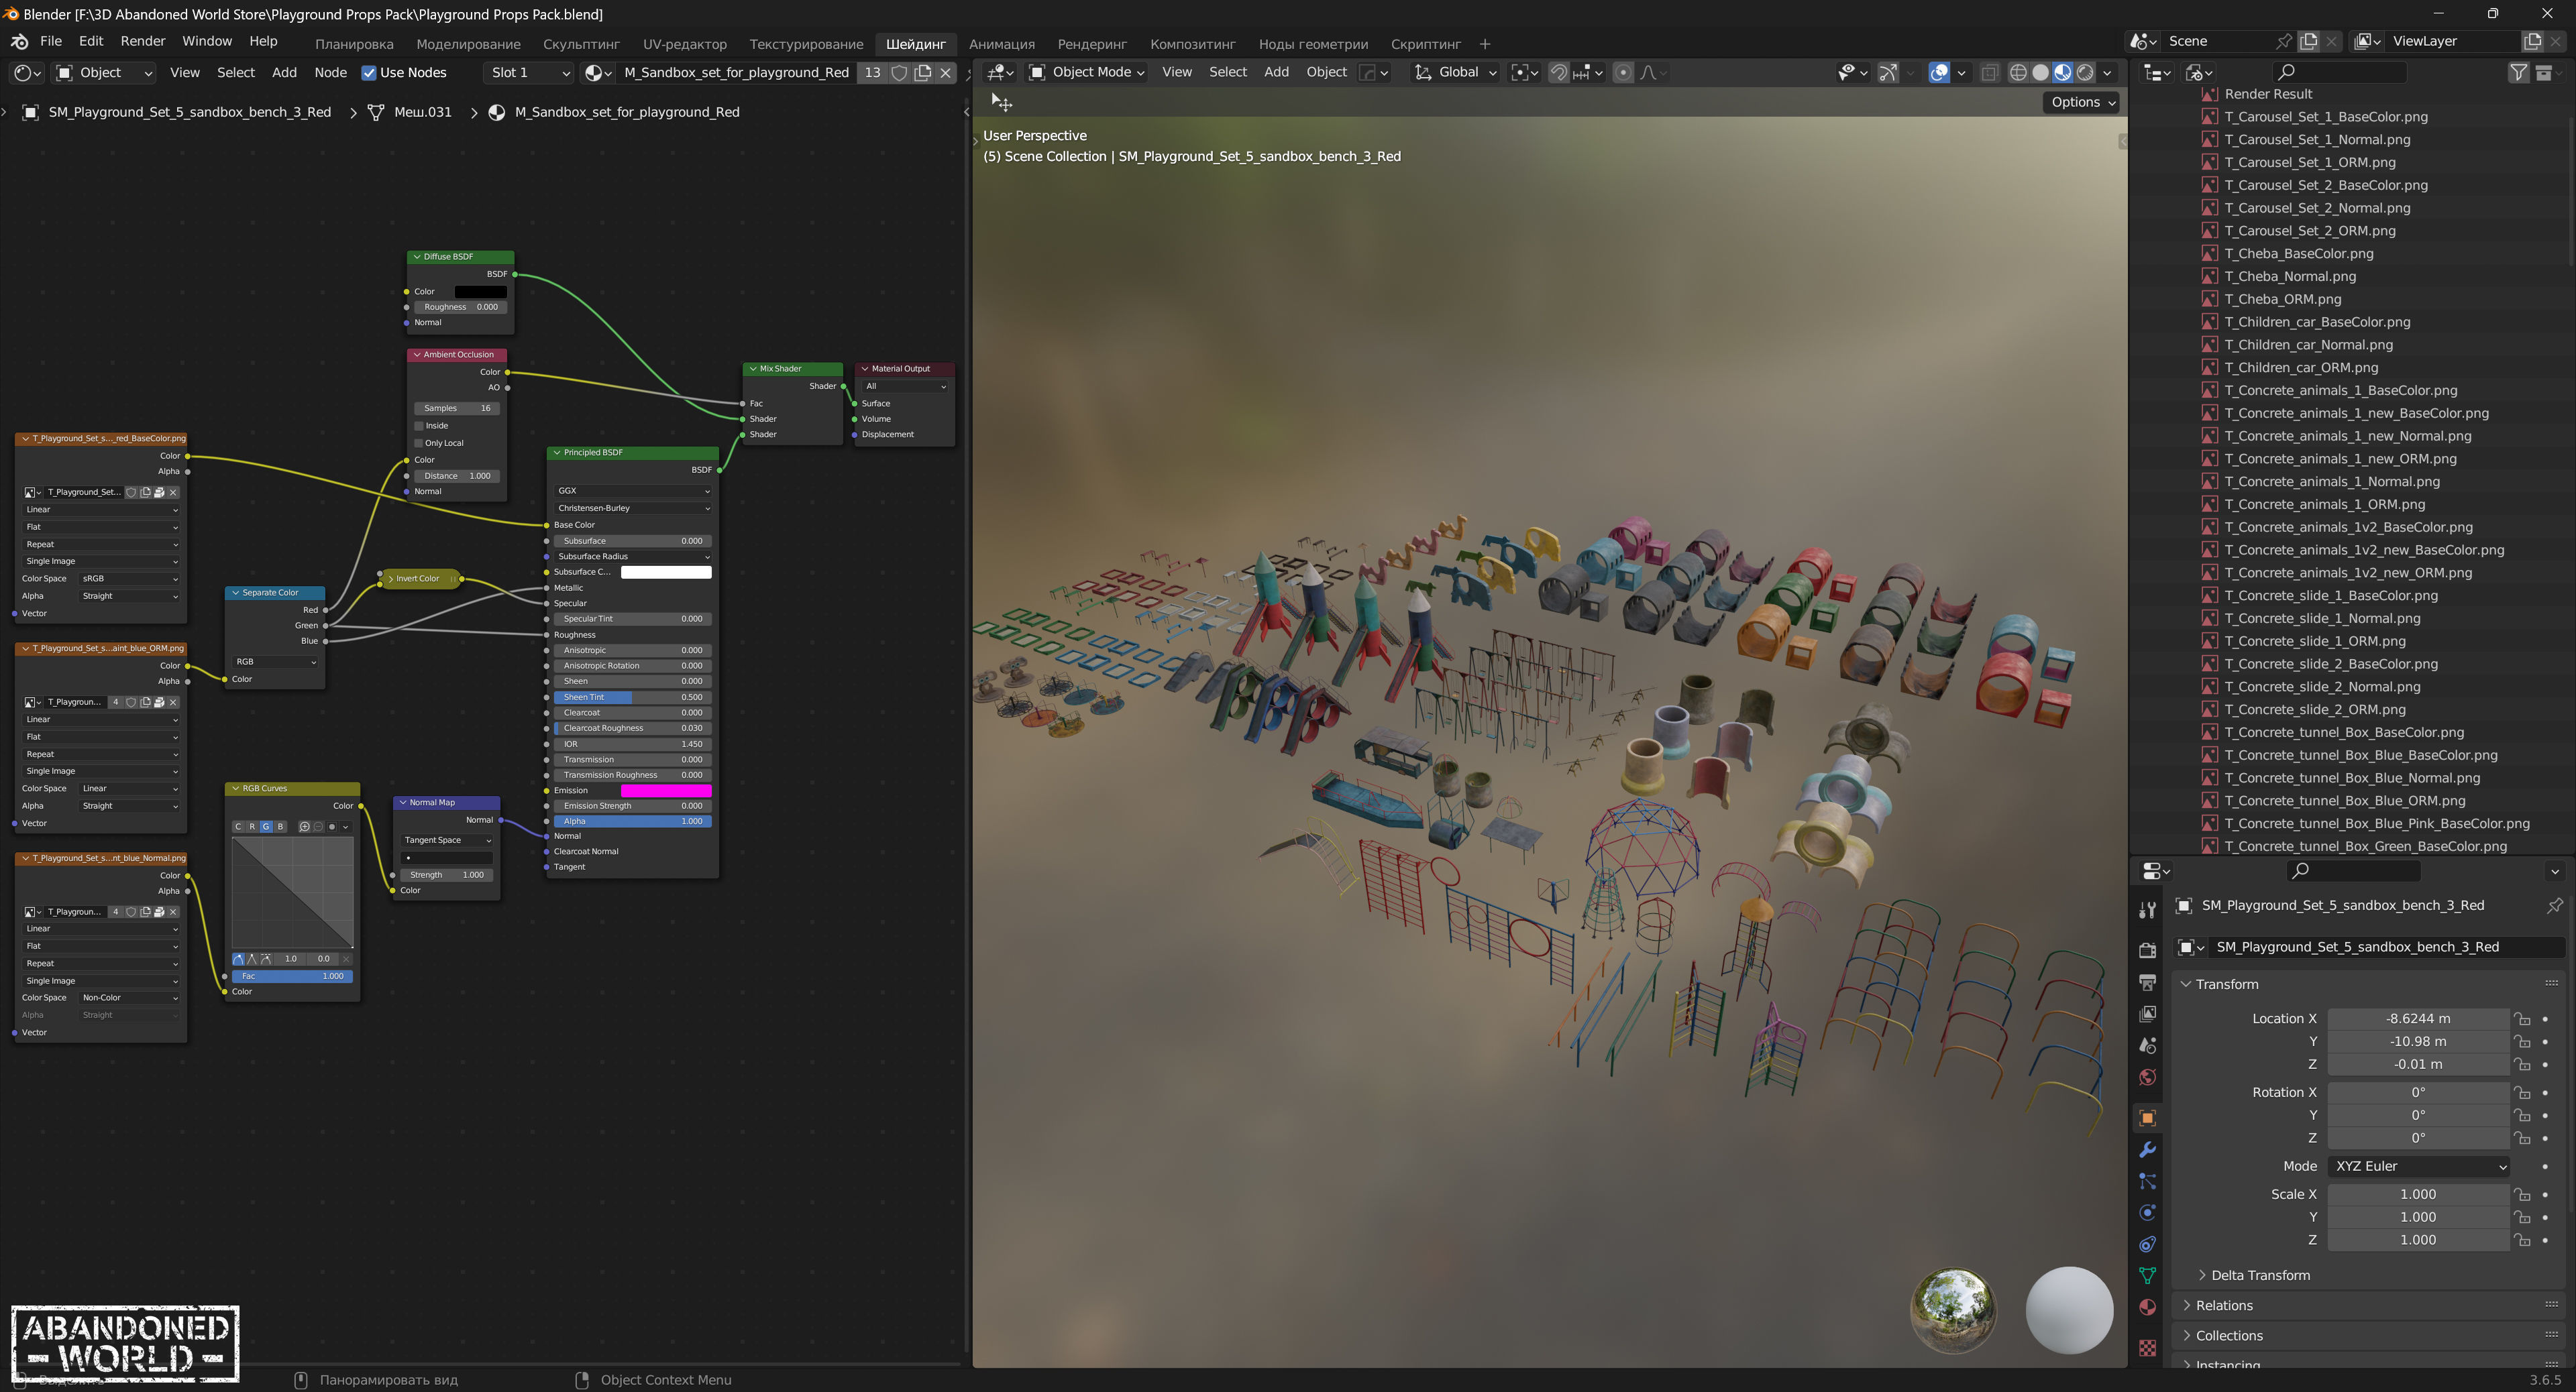Click the viewport Options button
The image size is (2576, 1392).
(2082, 102)
